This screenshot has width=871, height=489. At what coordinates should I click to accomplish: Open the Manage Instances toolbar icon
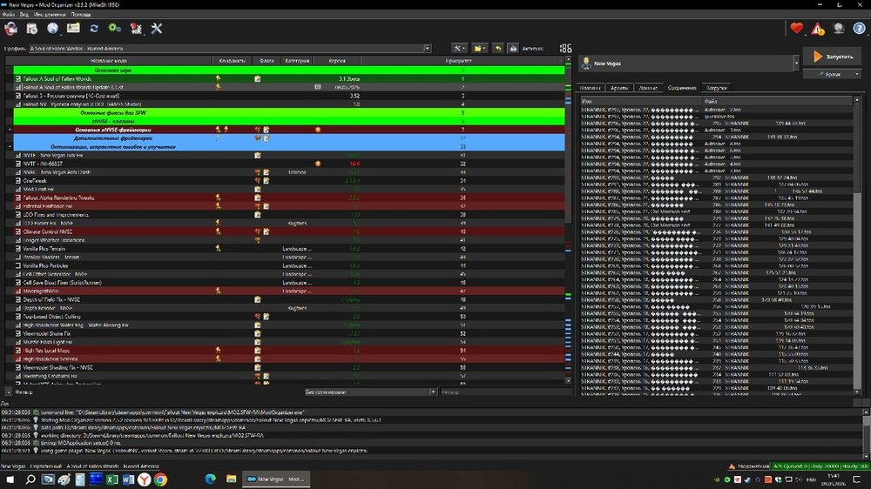click(x=11, y=29)
